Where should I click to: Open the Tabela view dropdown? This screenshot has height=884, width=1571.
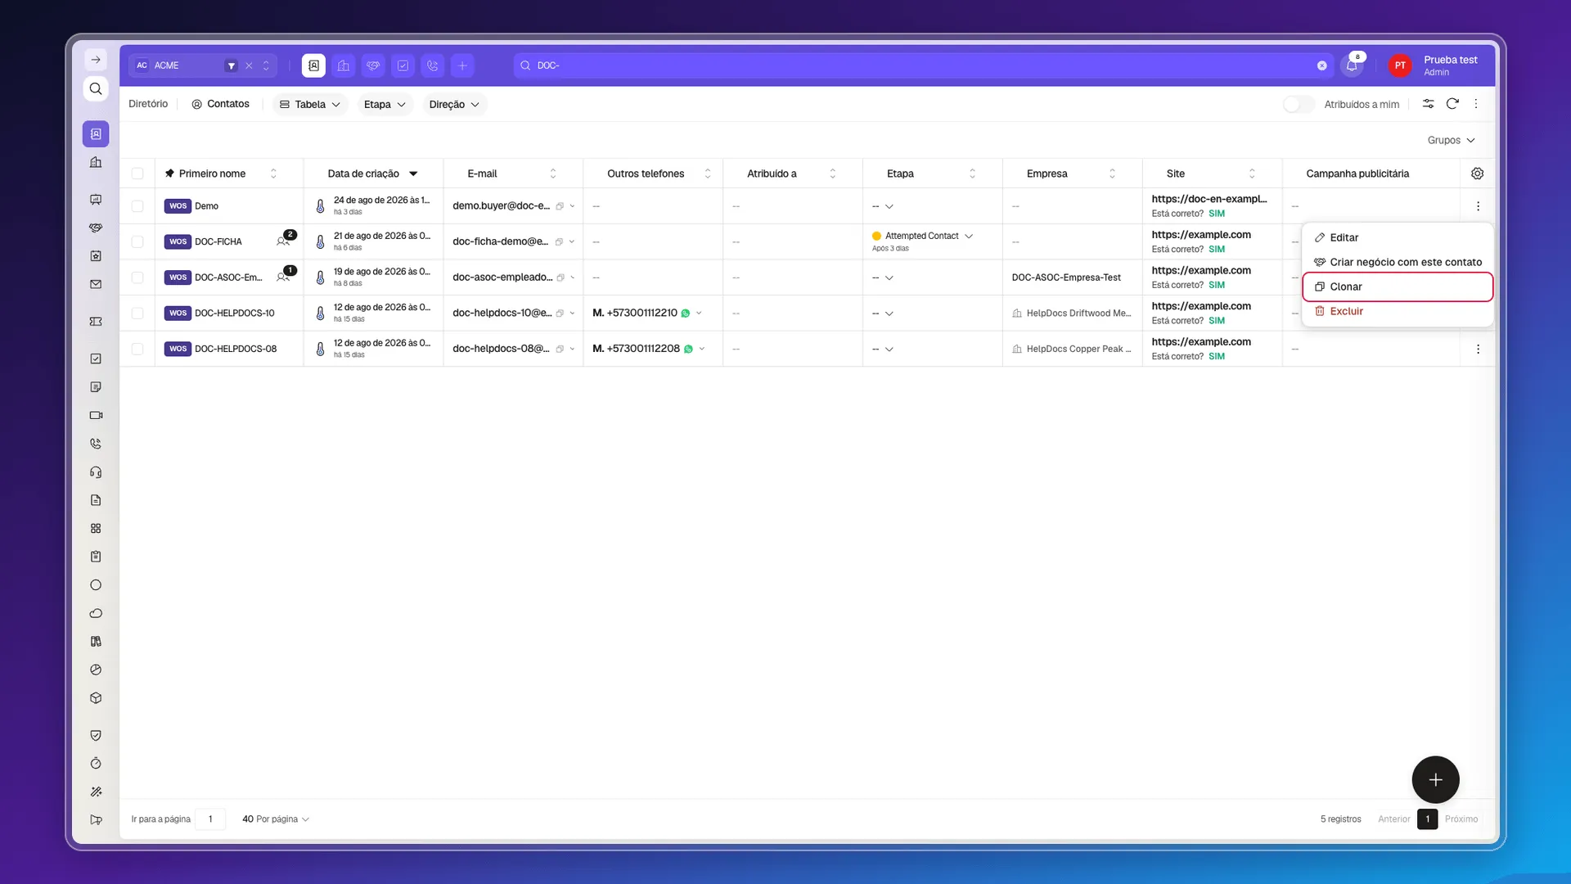(x=310, y=104)
